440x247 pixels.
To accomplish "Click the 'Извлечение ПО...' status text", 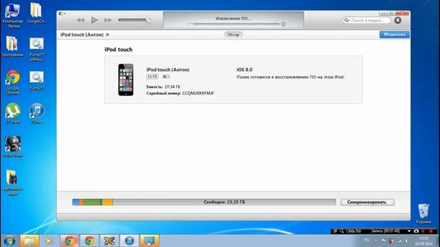I will tap(233, 19).
